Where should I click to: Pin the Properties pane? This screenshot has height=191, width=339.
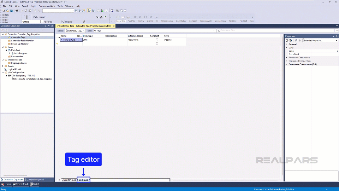337,36
